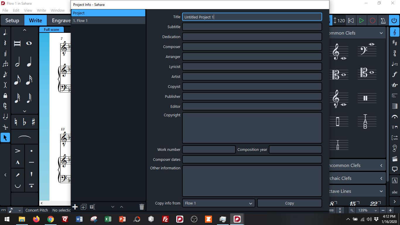Open the Time Signatures panel
The width and height of the screenshot is (400, 225).
(x=395, y=53)
